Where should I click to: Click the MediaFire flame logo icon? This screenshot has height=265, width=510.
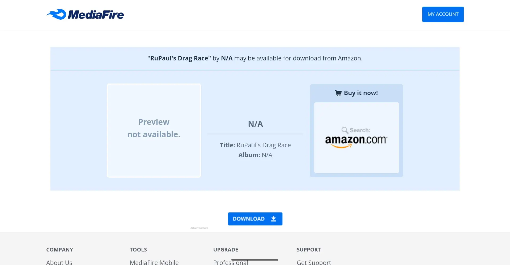click(x=57, y=14)
